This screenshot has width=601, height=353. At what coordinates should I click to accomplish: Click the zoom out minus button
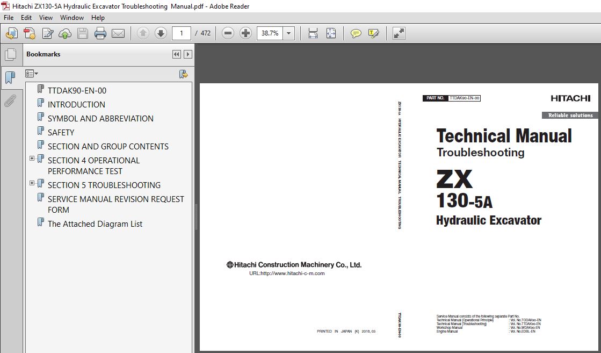pos(228,33)
